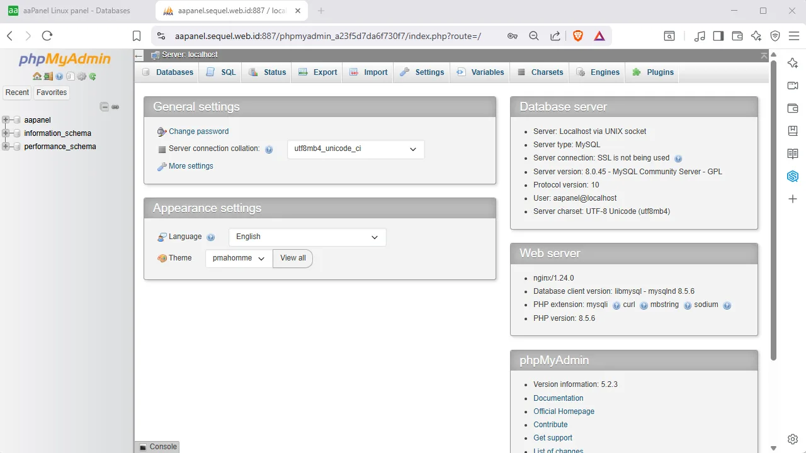
Task: Open navigation panel settings gear icon
Action: coord(81,77)
